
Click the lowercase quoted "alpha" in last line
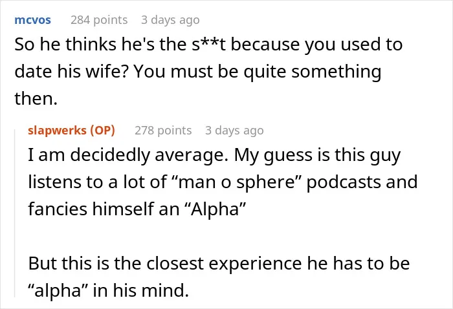(58, 290)
